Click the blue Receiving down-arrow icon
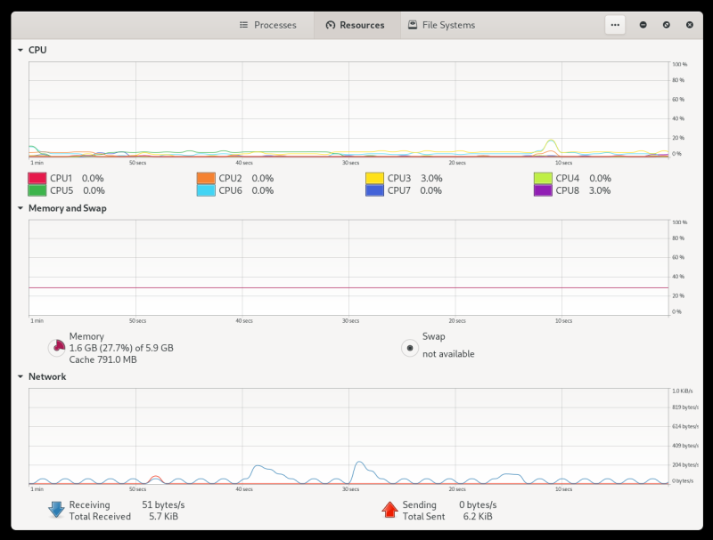 pyautogui.click(x=56, y=510)
